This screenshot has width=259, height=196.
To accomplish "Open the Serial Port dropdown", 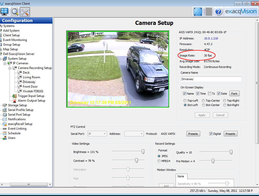I will coord(97,134).
